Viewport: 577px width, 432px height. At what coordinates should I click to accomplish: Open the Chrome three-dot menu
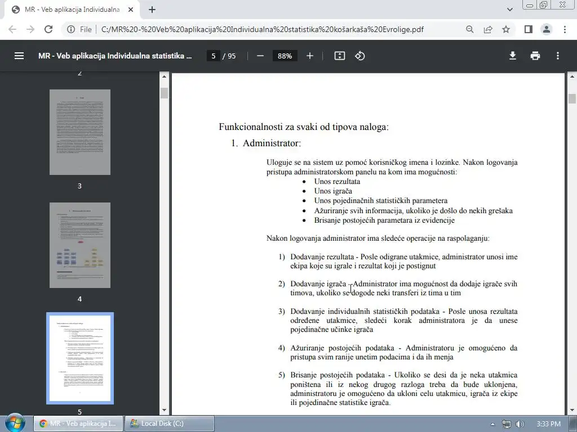565,29
